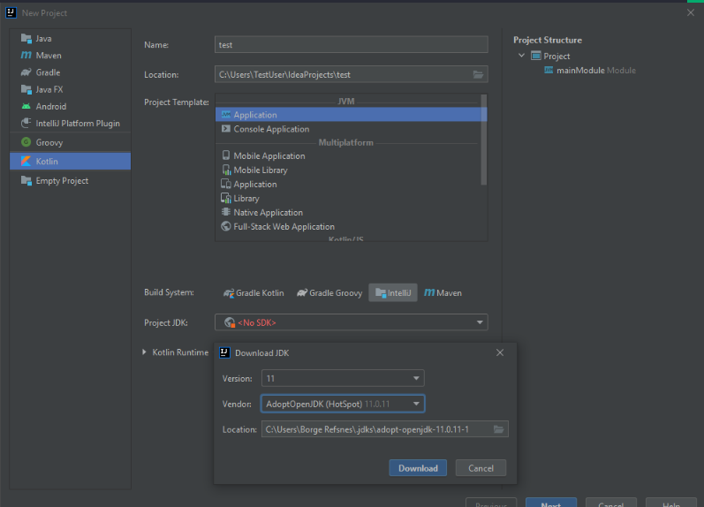Open the JDK Vendor dropdown

[343, 405]
